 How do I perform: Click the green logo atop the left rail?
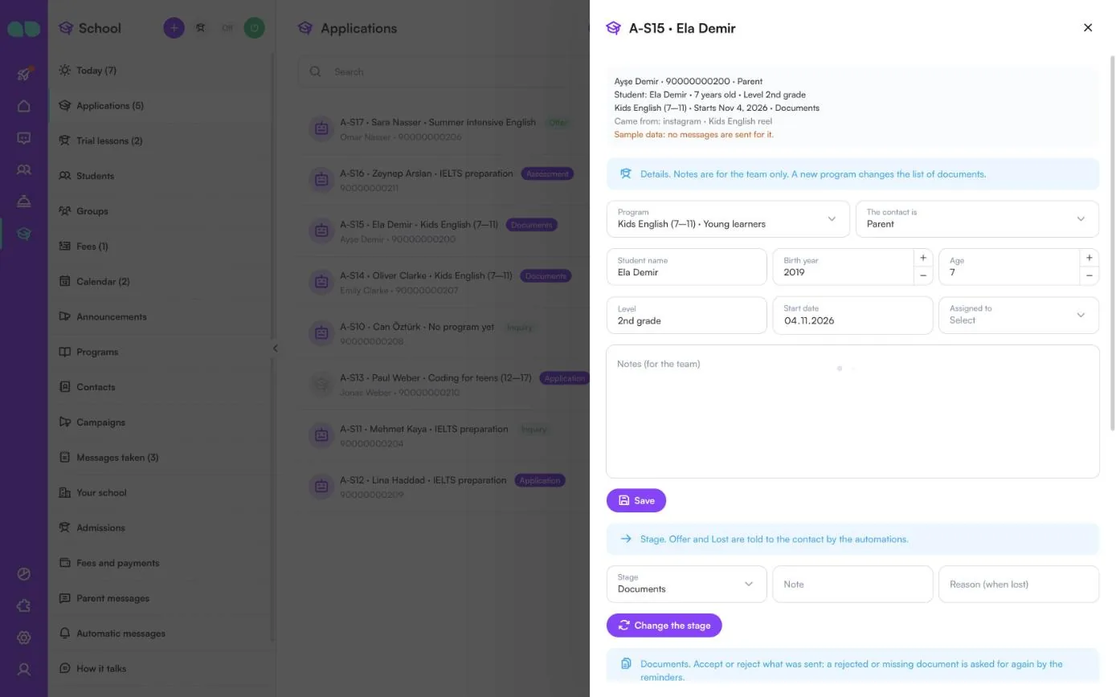[x=24, y=29]
